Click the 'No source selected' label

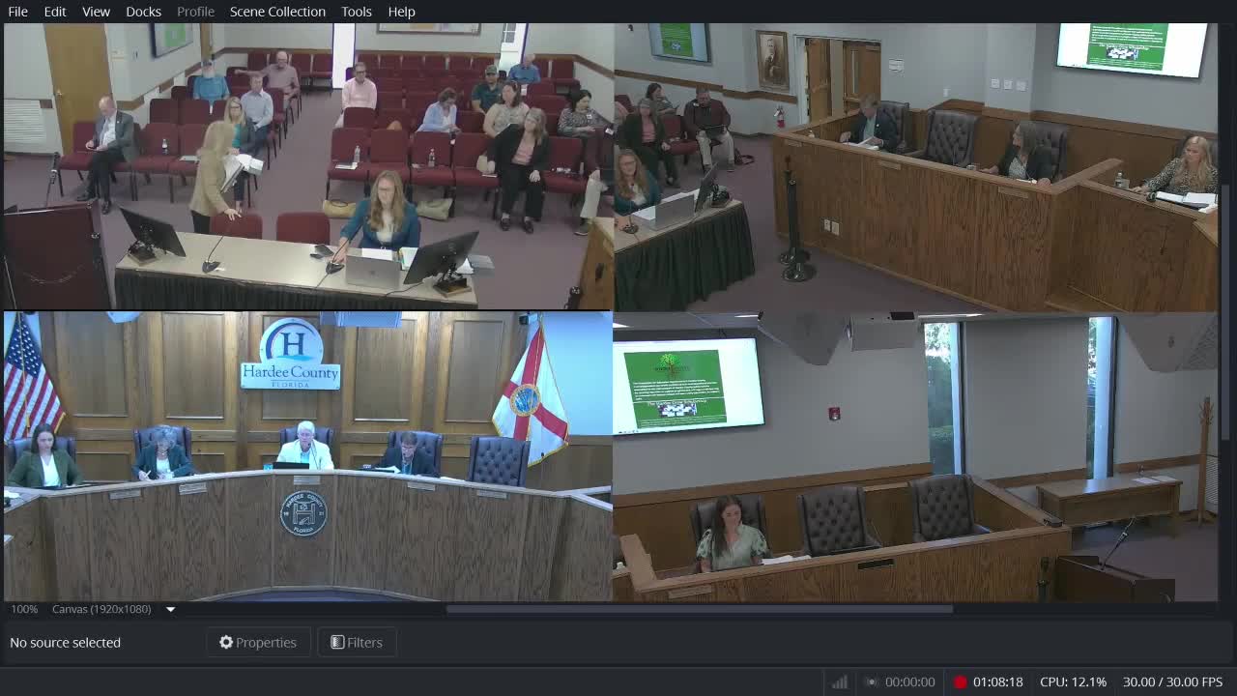(65, 643)
